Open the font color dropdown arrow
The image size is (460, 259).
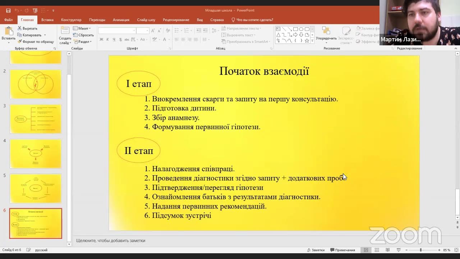[x=169, y=40]
